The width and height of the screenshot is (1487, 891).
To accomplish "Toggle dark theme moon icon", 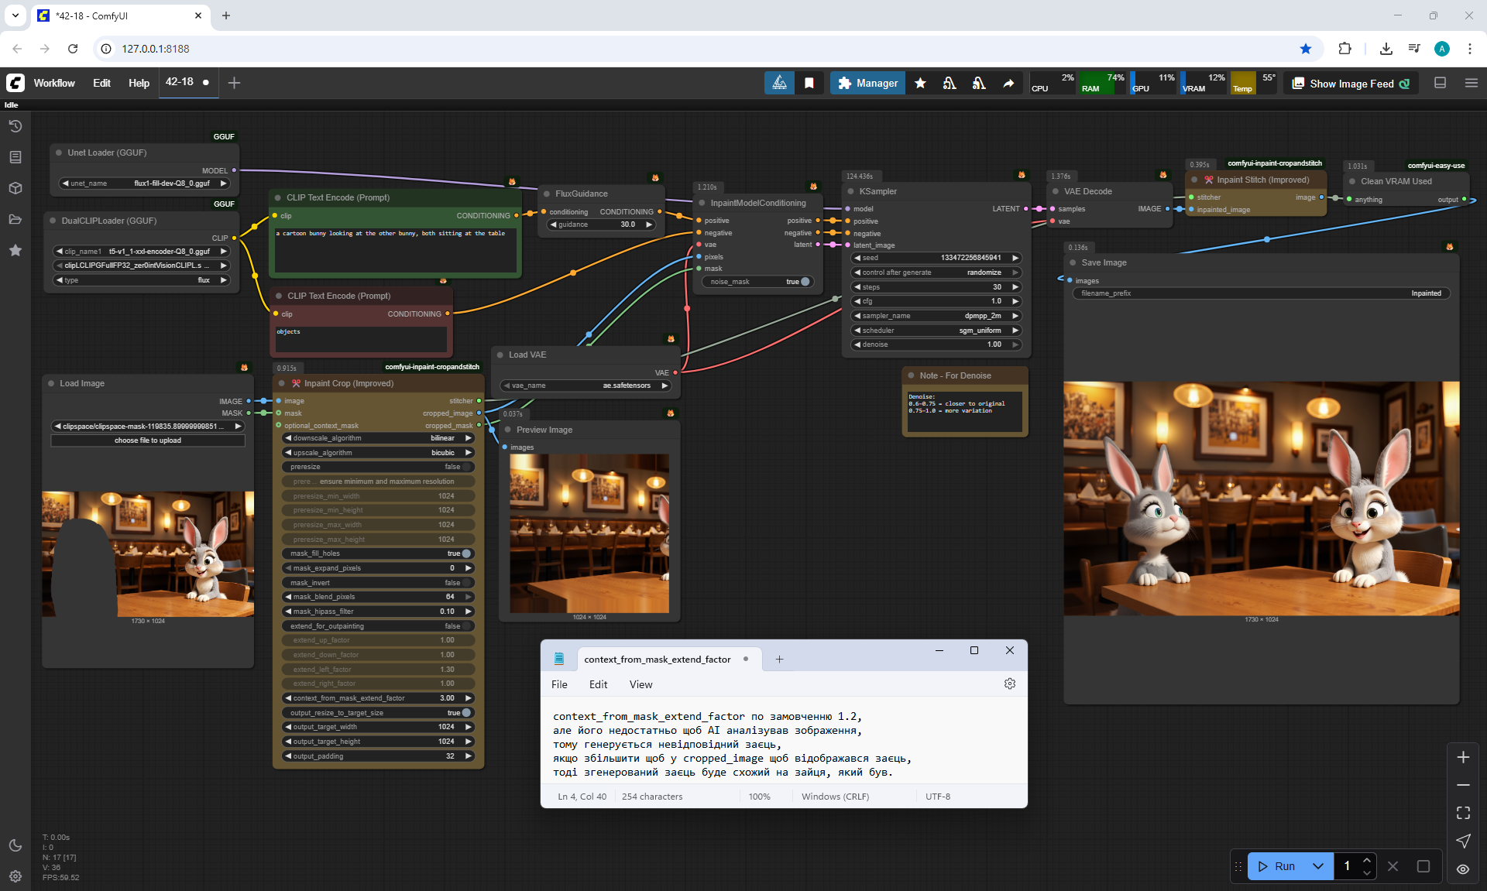I will click(x=15, y=845).
